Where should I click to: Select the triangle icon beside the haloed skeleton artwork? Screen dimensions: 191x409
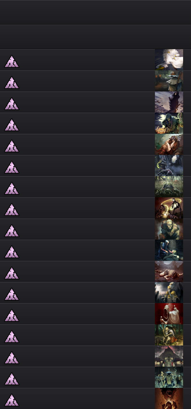[12, 209]
